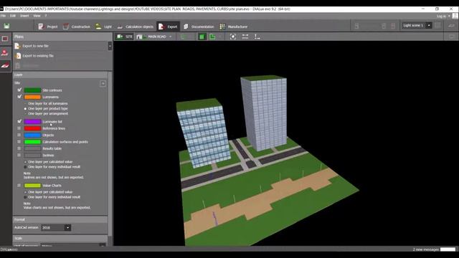Select the Export tab
The height and width of the screenshot is (258, 459).
(x=168, y=27)
